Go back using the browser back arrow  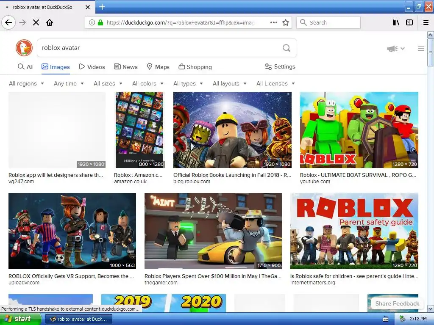coord(8,22)
